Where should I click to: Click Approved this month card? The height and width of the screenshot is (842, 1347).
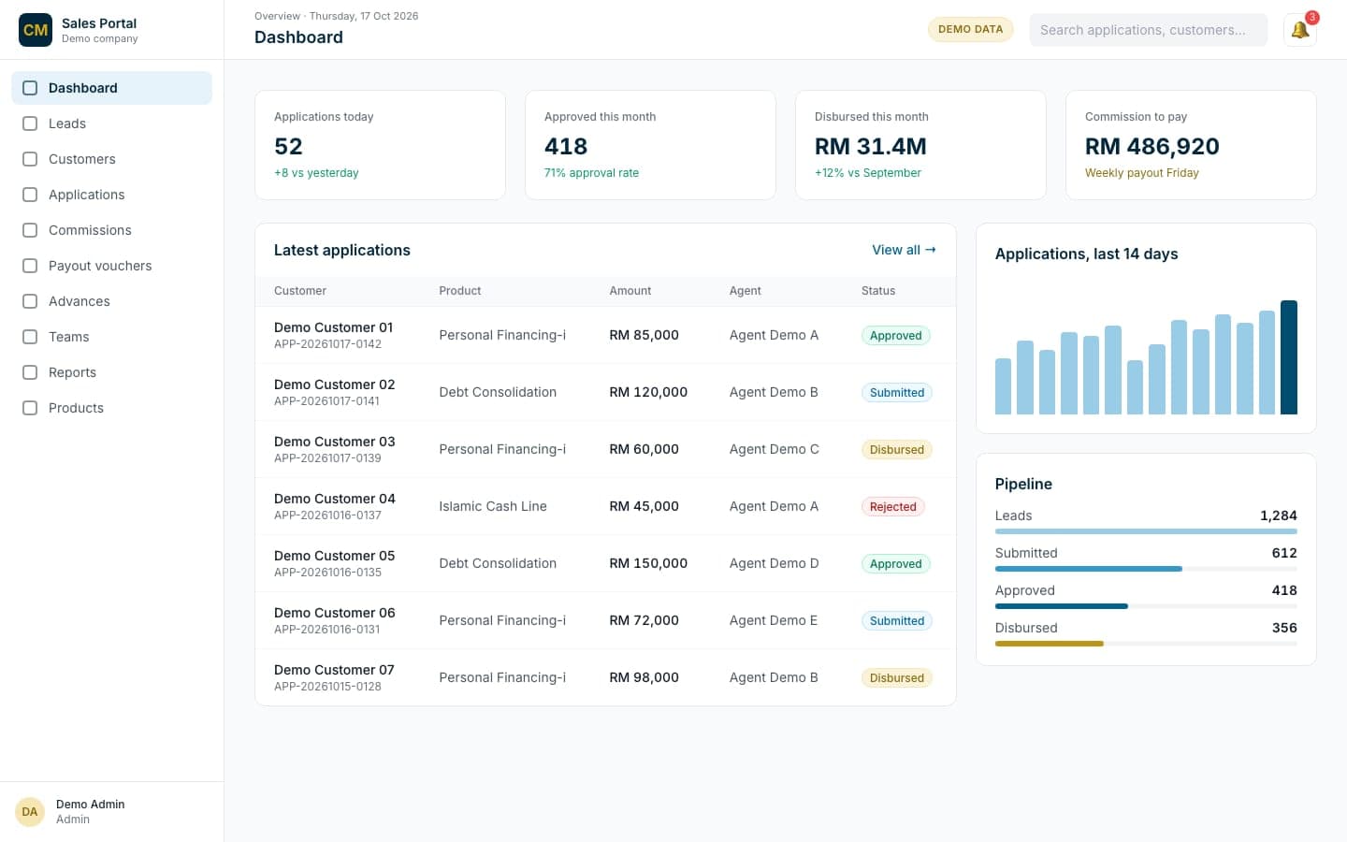click(x=650, y=145)
